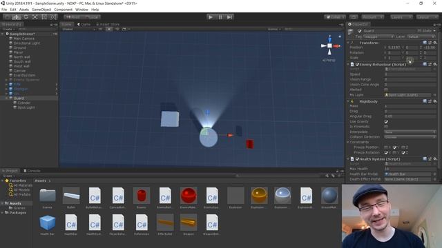This screenshot has width=442, height=248.
Task: Select Spot Light under Guard
Action: click(x=26, y=107)
